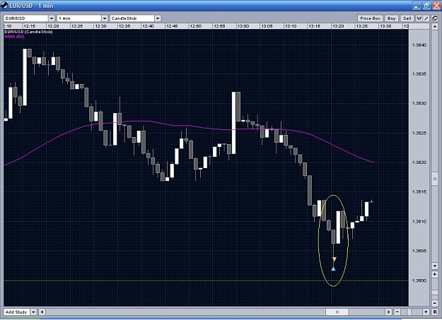
Task: Click the horizontal zoom plus button
Action: (x=426, y=312)
